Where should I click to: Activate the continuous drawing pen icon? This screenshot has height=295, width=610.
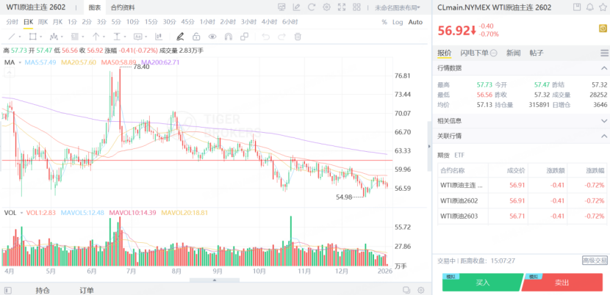pos(180,37)
